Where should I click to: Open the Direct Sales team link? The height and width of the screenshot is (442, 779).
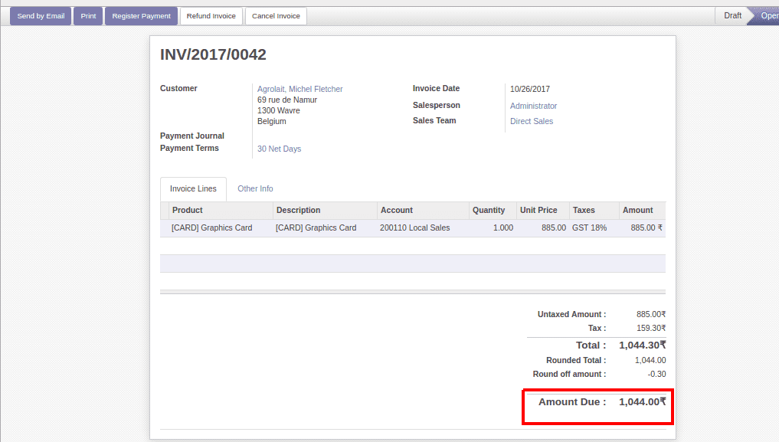click(532, 120)
